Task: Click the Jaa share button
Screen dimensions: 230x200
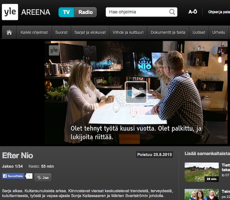Action: click(x=43, y=178)
